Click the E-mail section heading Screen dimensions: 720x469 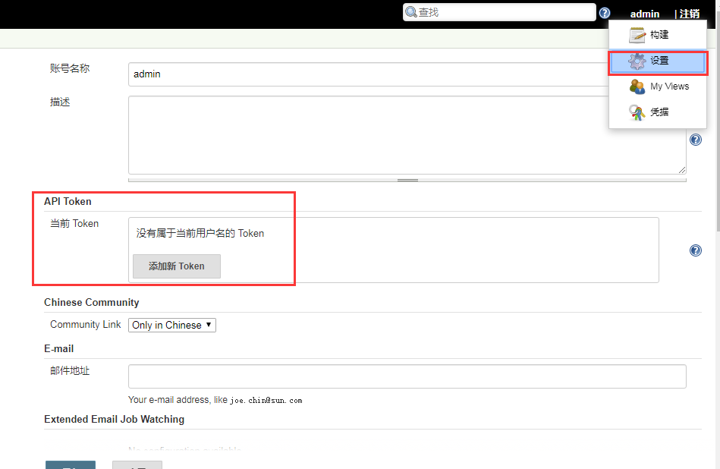(x=58, y=349)
